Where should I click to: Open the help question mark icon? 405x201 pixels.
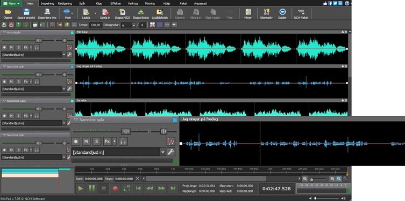[347, 3]
